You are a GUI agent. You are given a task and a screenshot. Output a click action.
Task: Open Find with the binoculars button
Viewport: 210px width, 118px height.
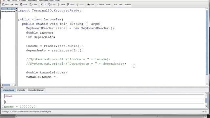tap(91, 5)
